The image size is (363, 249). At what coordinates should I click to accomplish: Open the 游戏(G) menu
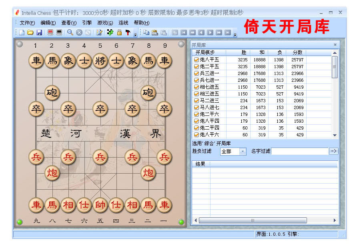[x=105, y=23]
